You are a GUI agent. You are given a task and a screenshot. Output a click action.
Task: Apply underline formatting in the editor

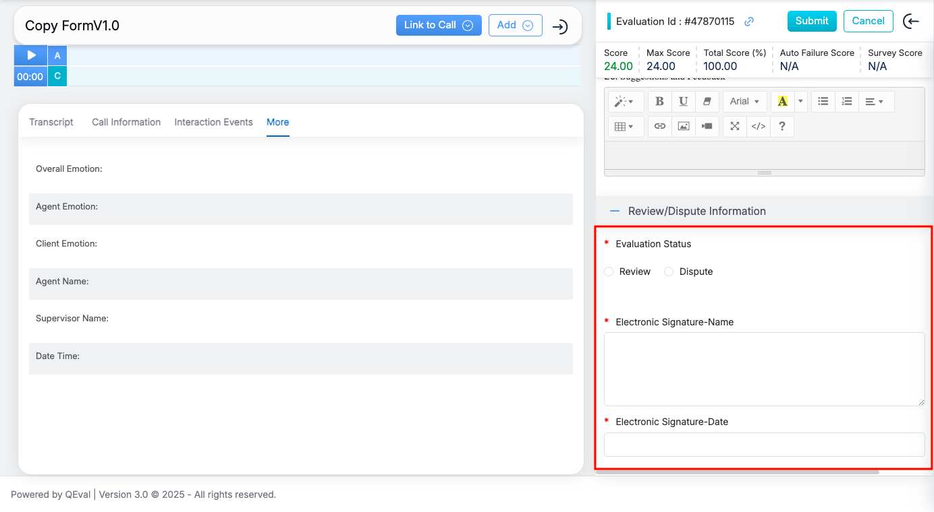[683, 101]
